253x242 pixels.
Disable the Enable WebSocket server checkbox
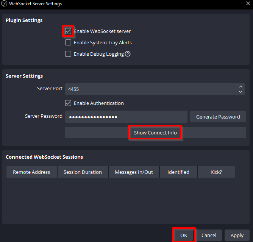[68, 31]
